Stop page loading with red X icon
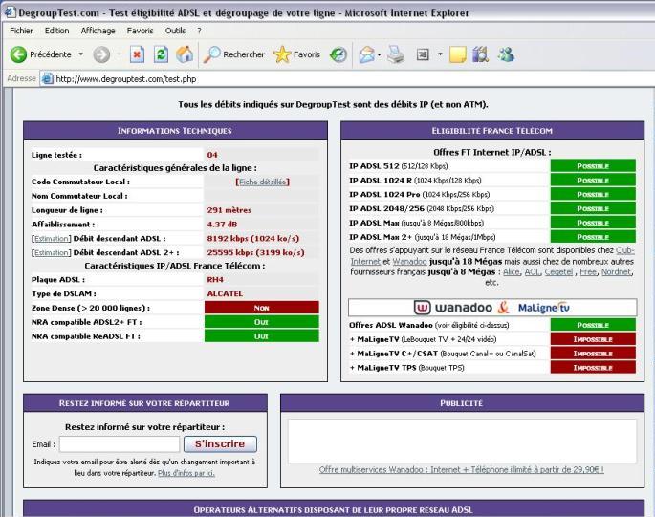655x517 pixels. pyautogui.click(x=137, y=54)
